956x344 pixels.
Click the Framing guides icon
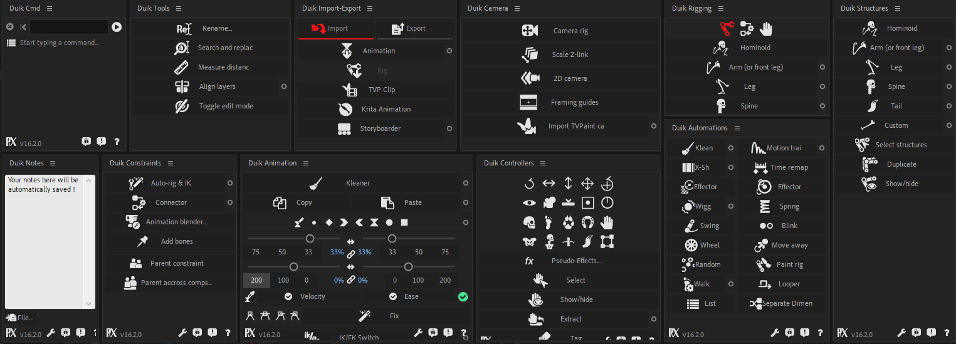[528, 102]
